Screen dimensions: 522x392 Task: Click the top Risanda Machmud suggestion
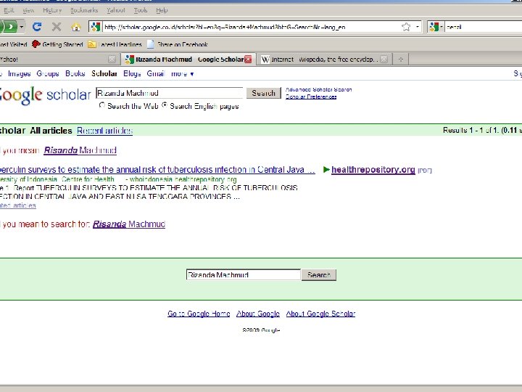point(80,150)
